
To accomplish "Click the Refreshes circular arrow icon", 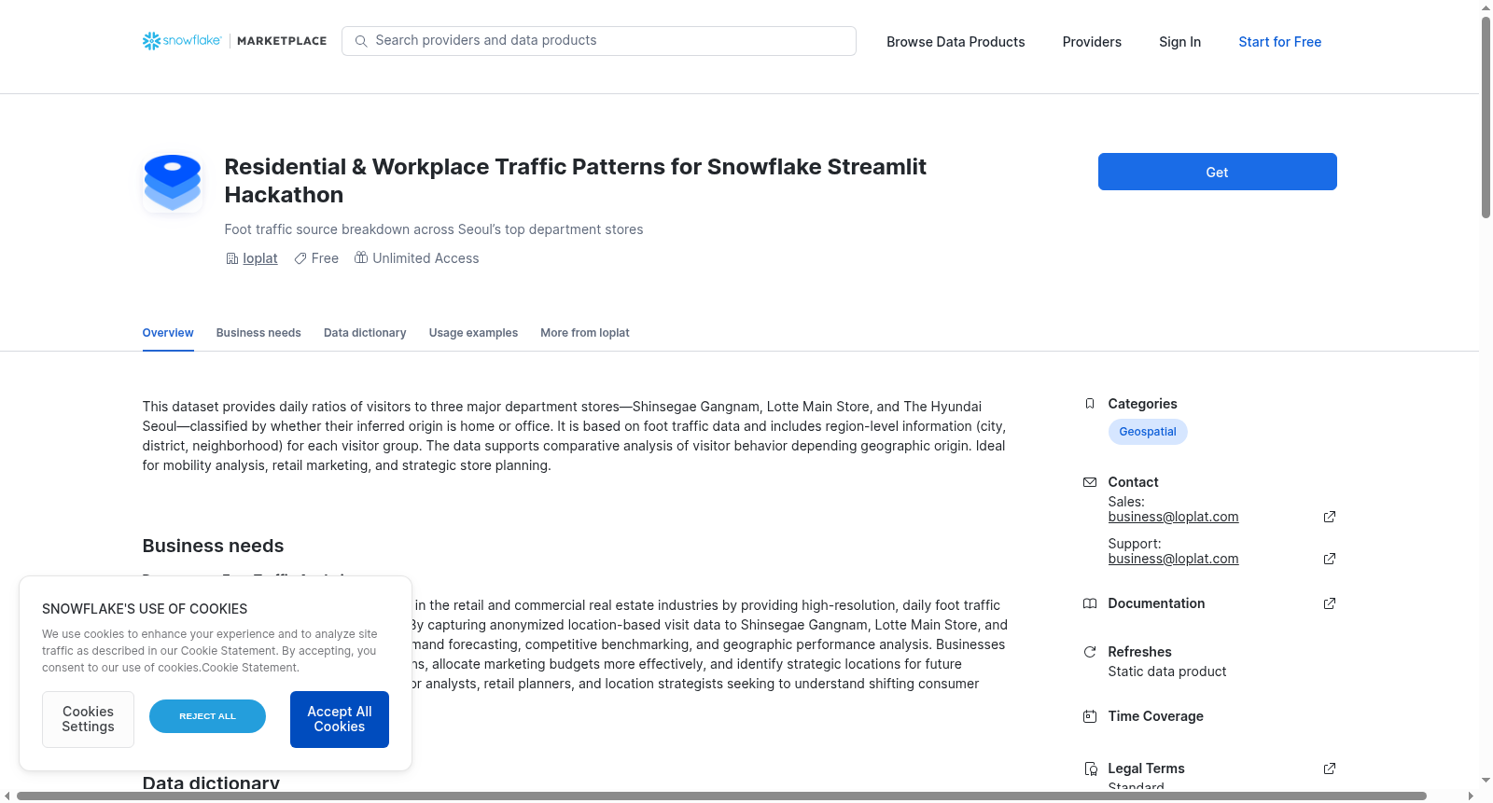I will 1090,652.
